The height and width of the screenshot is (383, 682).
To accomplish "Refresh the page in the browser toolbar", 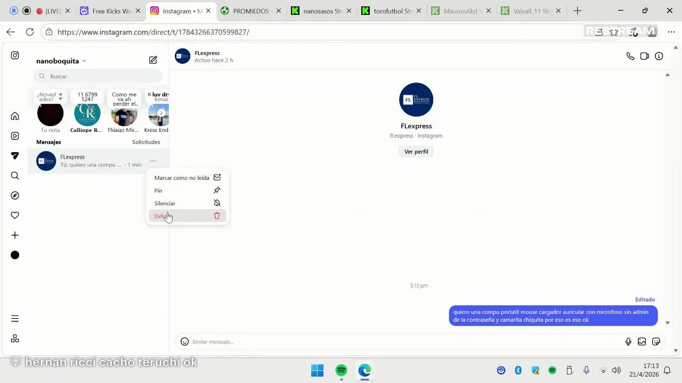I will (30, 32).
